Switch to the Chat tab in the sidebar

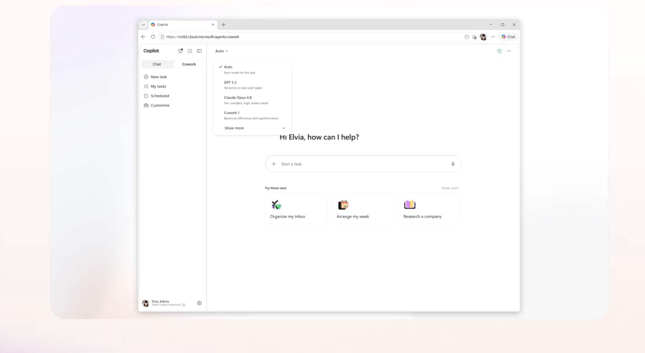[157, 64]
